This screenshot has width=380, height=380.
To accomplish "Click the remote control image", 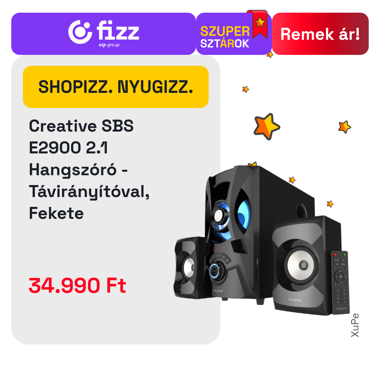I will point(340,282).
